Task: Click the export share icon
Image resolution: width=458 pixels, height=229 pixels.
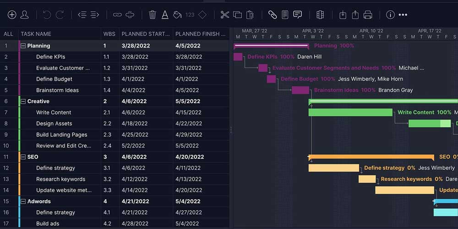Action: (x=355, y=15)
